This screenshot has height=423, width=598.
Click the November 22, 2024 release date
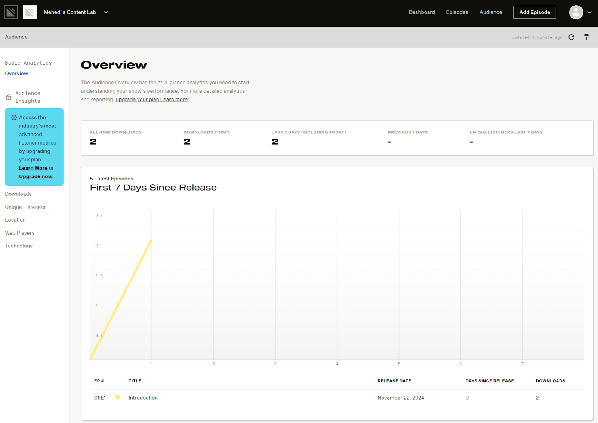[401, 398]
